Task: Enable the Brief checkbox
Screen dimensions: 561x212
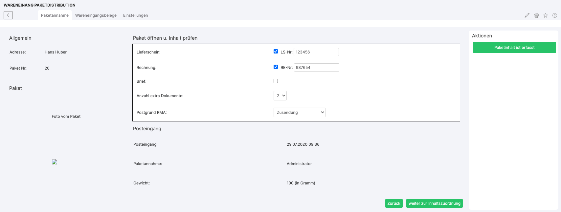Action: click(276, 81)
